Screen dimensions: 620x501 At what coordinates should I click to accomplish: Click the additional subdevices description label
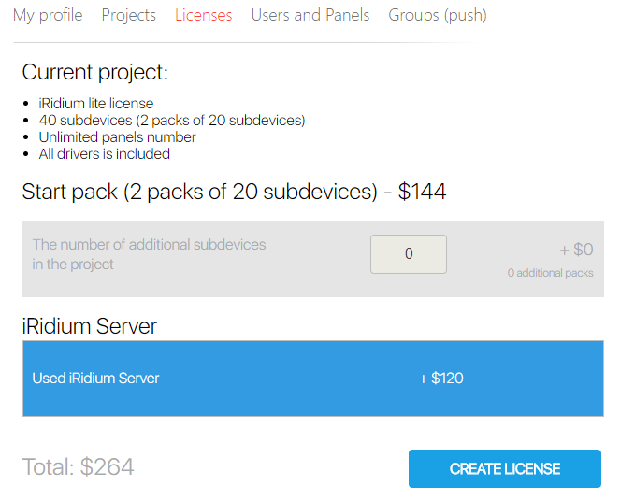(x=149, y=254)
